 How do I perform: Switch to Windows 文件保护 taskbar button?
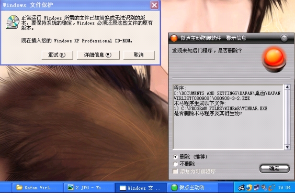(140, 187)
